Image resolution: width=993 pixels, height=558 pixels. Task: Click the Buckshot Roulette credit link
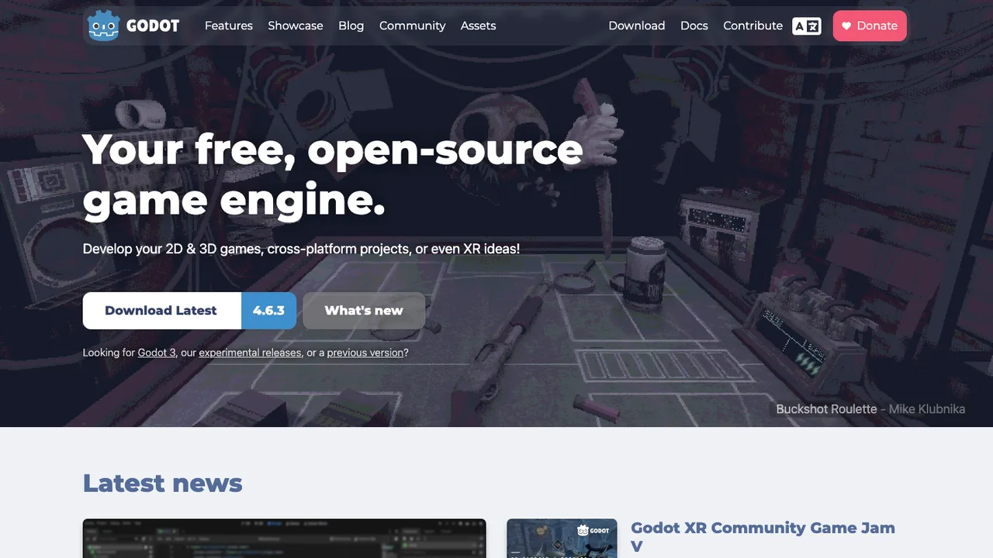click(826, 408)
